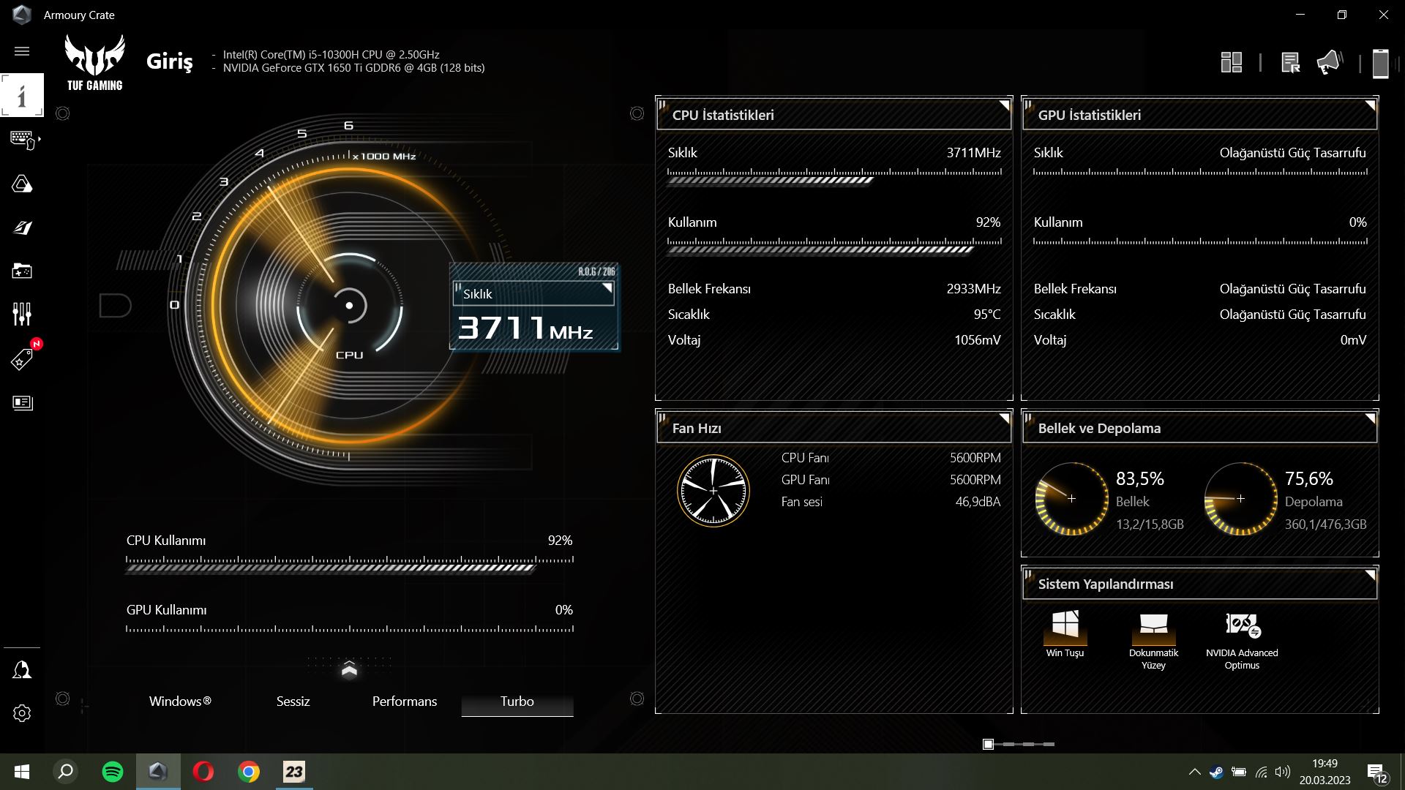Open the deals tag icon with the N badge
The width and height of the screenshot is (1405, 790).
coord(22,359)
